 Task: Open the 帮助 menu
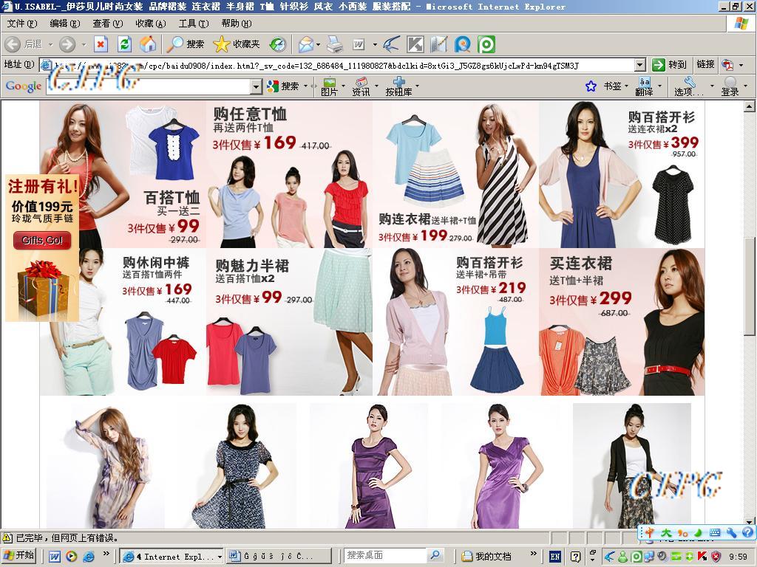point(236,23)
